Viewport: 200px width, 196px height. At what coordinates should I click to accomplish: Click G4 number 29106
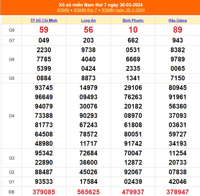click(133, 88)
